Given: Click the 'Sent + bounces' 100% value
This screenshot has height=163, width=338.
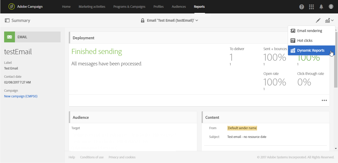Looking at the screenshot, I should click(275, 57).
